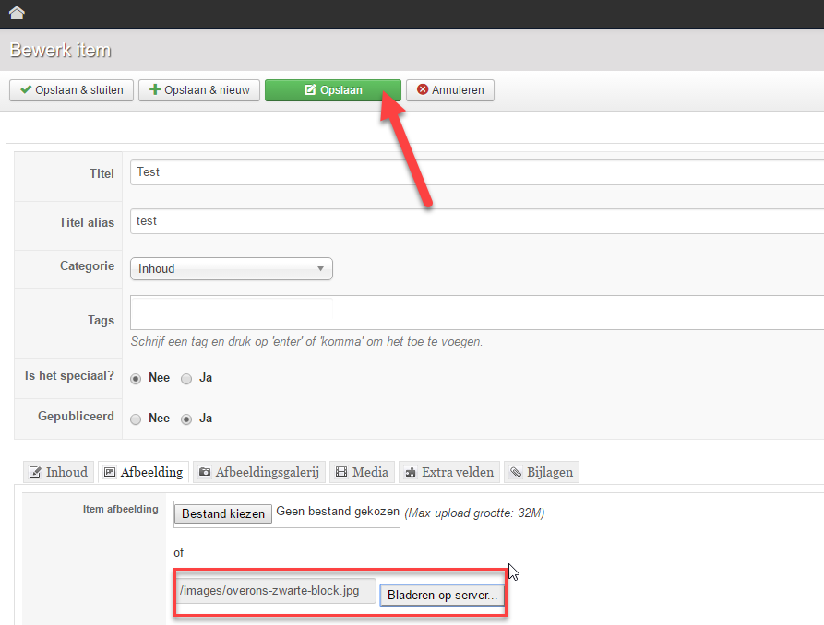This screenshot has height=625, width=824.
Task: Click Bestand kiezen to choose a file
Action: (222, 513)
